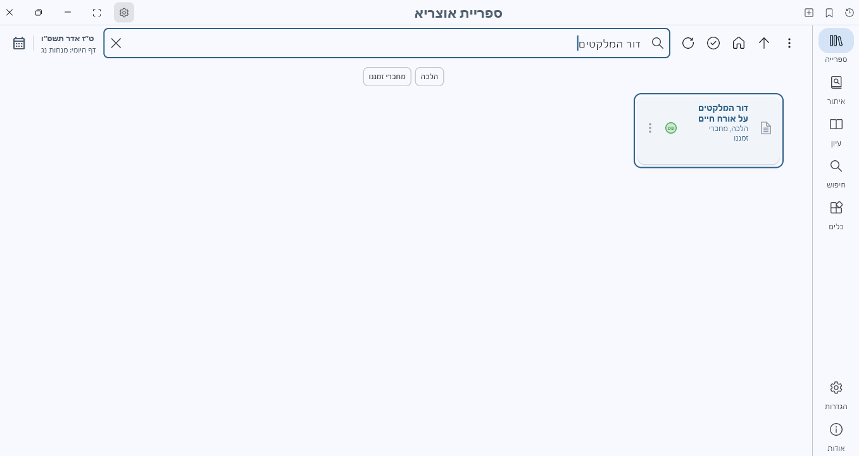Toggle the הלכה filter chip
This screenshot has width=859, height=456.
429,76
